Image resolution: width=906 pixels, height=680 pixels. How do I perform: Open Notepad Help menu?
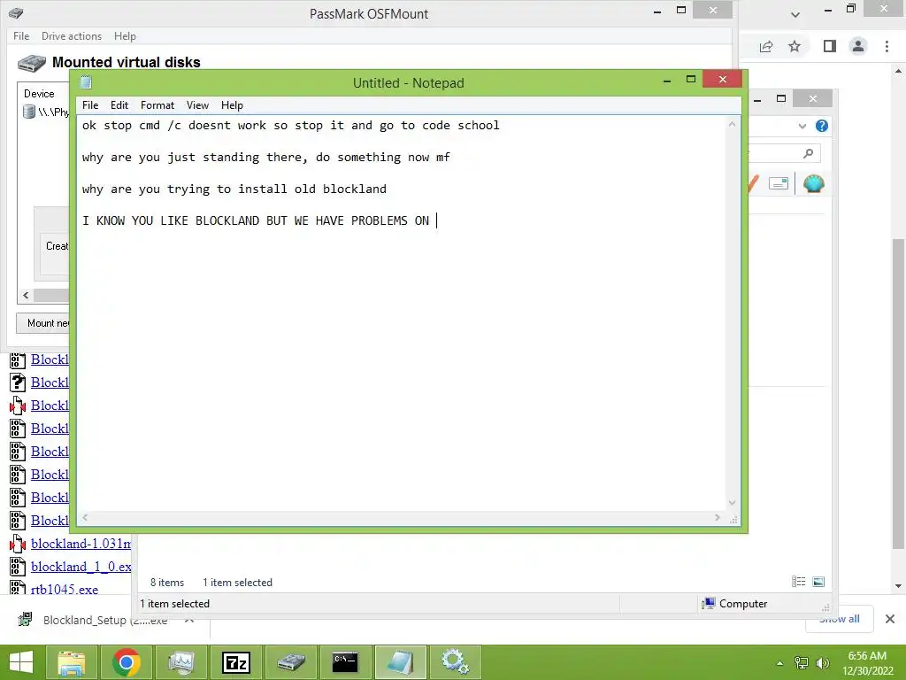tap(232, 105)
